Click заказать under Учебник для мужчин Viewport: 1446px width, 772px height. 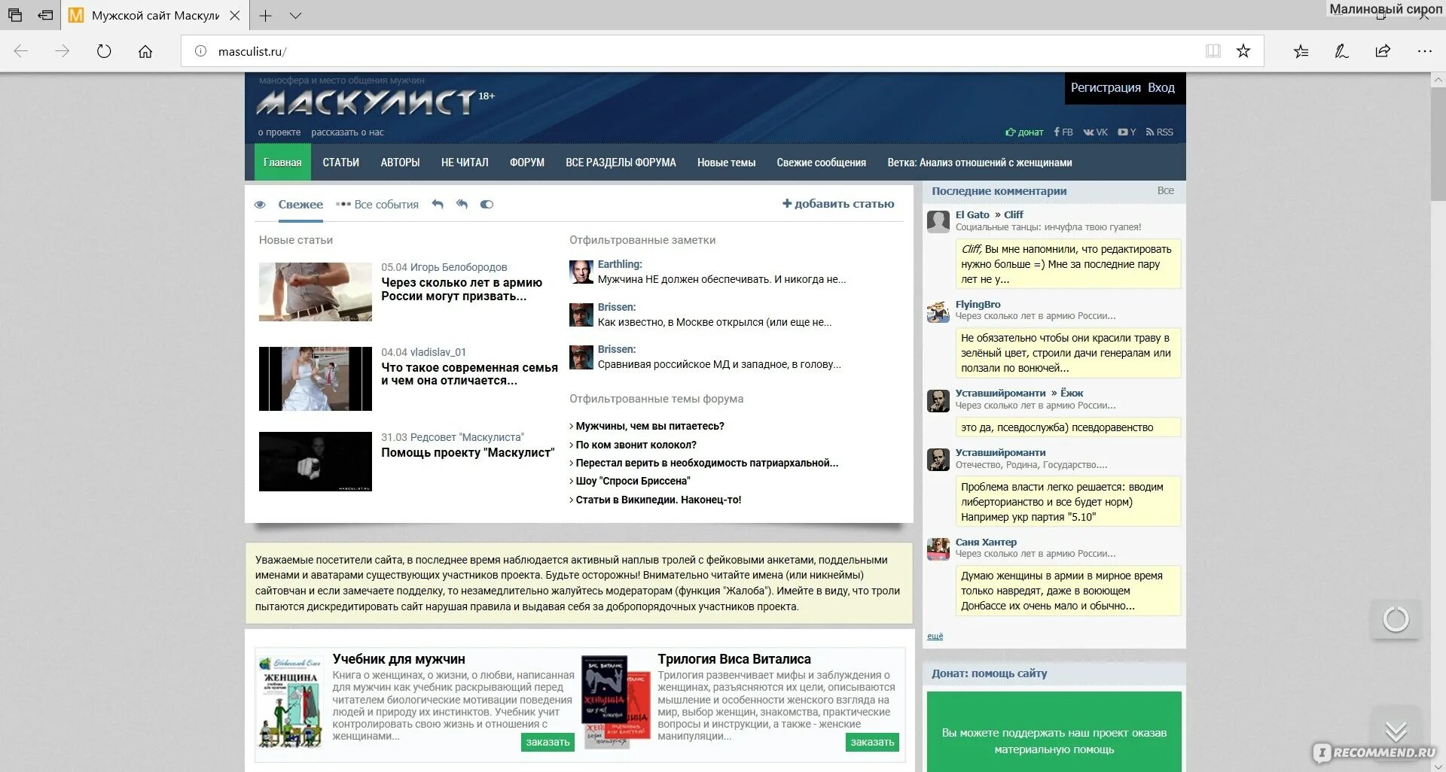tap(548, 742)
